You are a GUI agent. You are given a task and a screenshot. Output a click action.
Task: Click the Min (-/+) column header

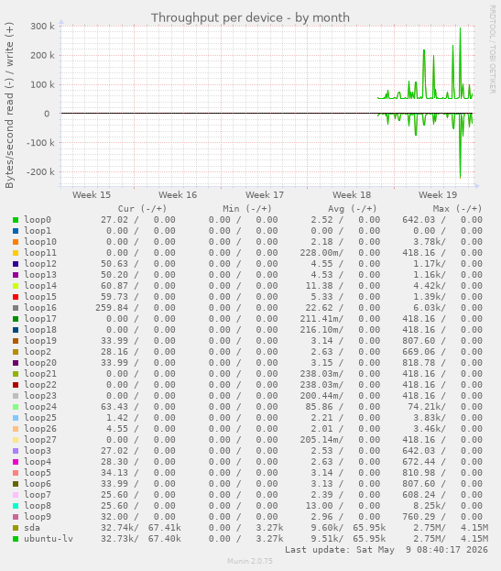(247, 209)
